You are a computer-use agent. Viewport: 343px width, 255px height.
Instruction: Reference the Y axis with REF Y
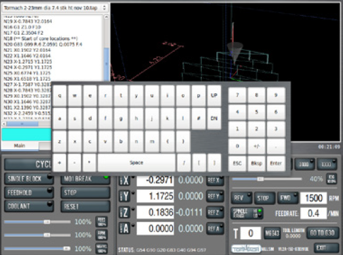click(x=215, y=197)
